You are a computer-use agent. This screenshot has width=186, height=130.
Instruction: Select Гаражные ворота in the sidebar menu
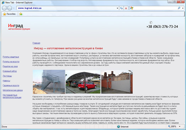pyautogui.click(x=11, y=85)
